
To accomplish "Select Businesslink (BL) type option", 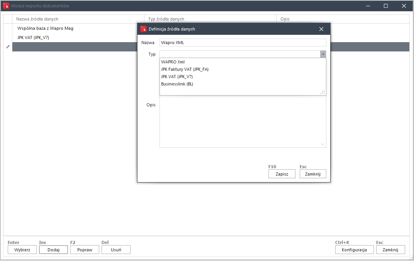I will point(177,84).
